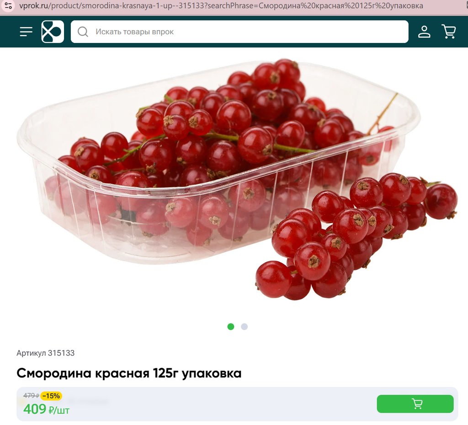
Task: Click the magnifier search icon
Action: [83, 32]
